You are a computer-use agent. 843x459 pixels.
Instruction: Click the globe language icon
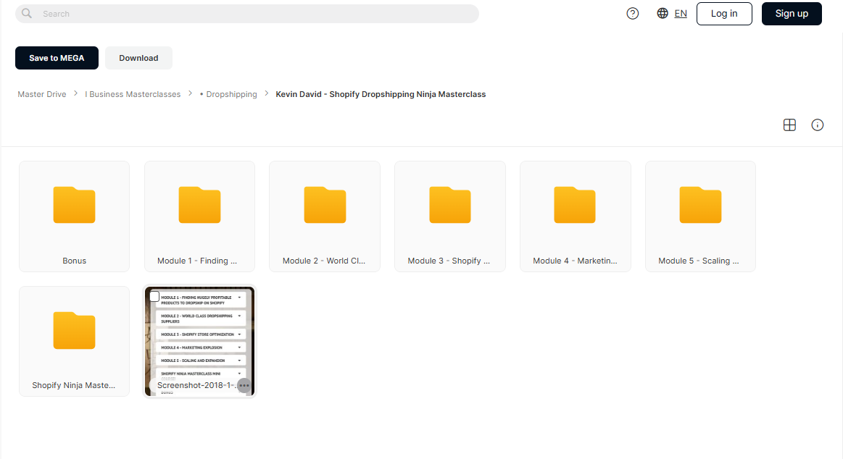coord(663,14)
